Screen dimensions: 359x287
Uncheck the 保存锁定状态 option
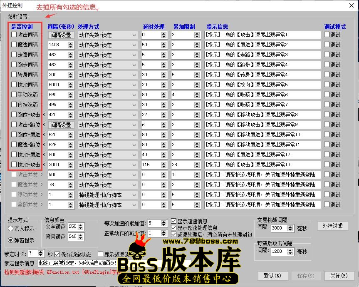[57, 254]
